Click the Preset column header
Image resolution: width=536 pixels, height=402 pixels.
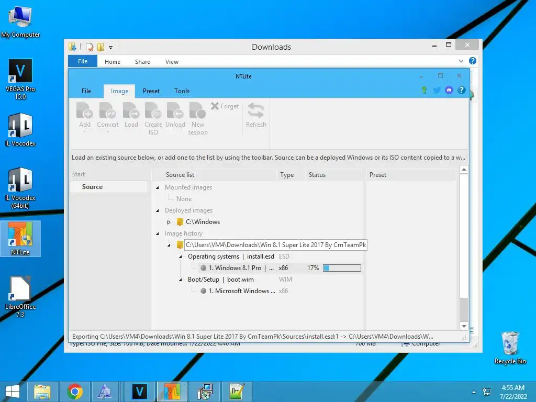pos(411,175)
